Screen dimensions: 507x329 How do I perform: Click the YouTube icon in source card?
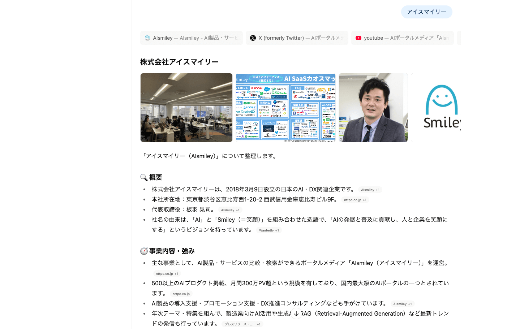coord(358,38)
